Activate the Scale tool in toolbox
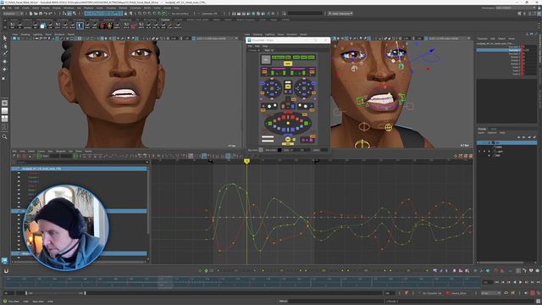542x305 pixels. [4, 78]
